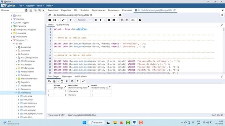The height and width of the screenshot is (126, 225).
Task: Open the Query History tab
Action: click(x=63, y=24)
